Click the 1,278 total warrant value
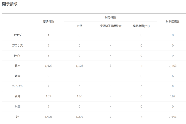Image resolution: width=186 pixels, height=124 pixels. [79, 117]
